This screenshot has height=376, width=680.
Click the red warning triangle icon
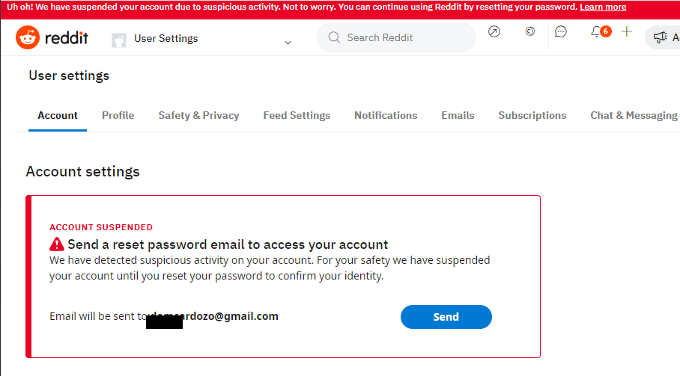pos(57,244)
